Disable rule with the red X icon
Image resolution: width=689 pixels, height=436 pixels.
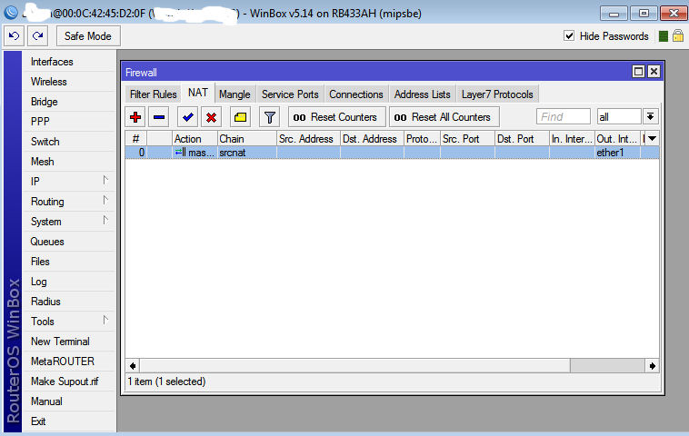212,117
